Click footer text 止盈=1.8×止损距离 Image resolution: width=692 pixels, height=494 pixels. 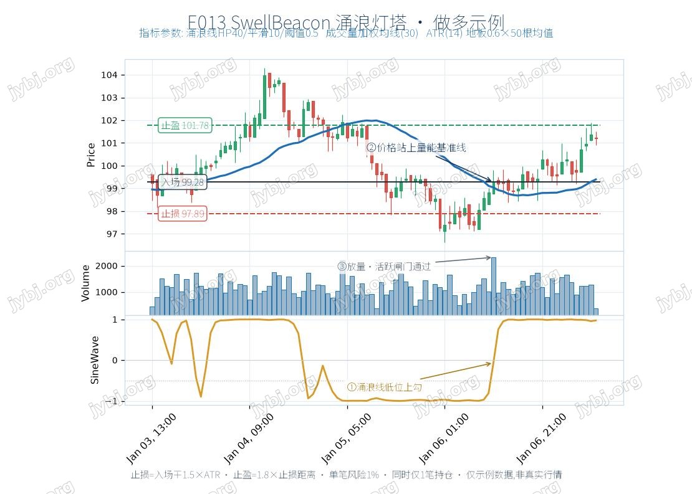tap(274, 475)
